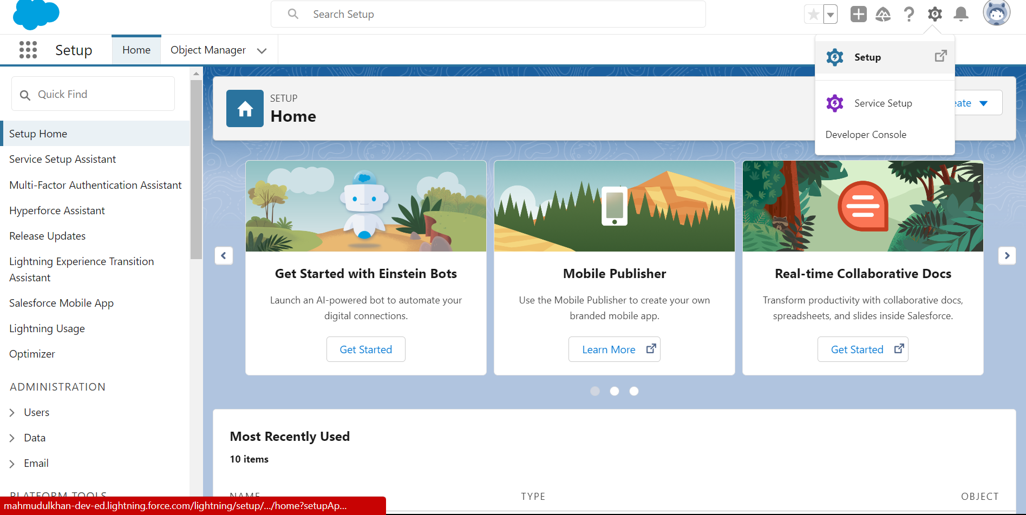Click the purple Service Setup gear icon
Screen dimensions: 1026x515
[835, 103]
